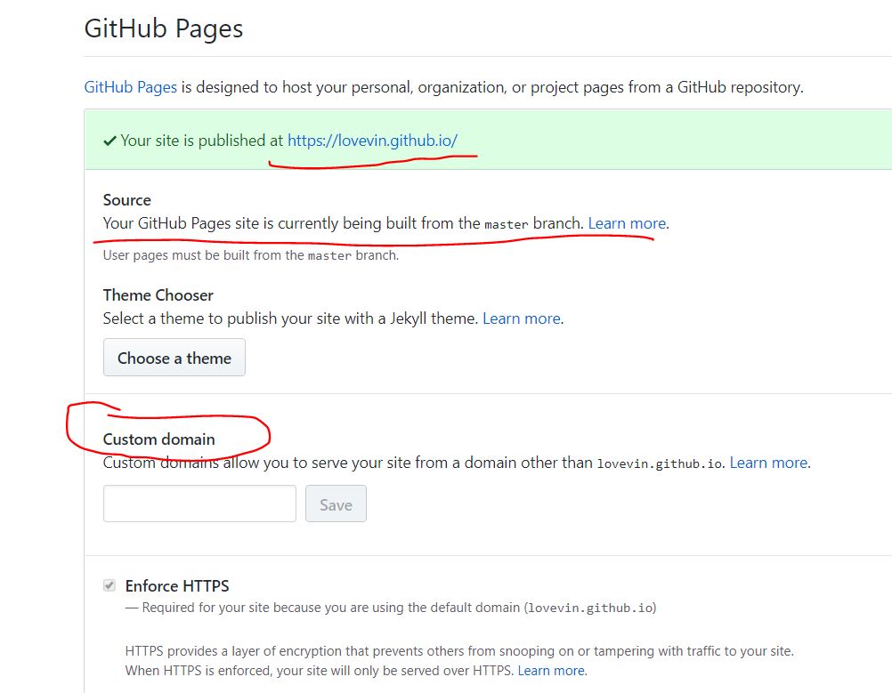Click the 'HTTPS provides a layer' paragraph
The image size is (892, 693).
[459, 661]
